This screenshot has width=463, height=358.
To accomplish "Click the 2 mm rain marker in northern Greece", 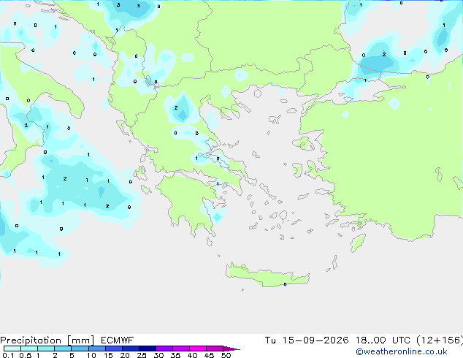I will tap(176, 108).
